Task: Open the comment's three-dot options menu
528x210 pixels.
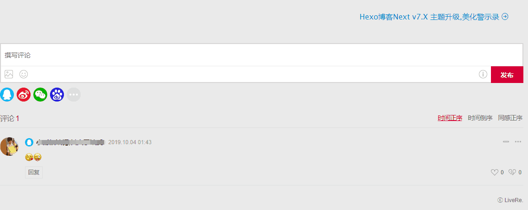Action: pos(518,141)
